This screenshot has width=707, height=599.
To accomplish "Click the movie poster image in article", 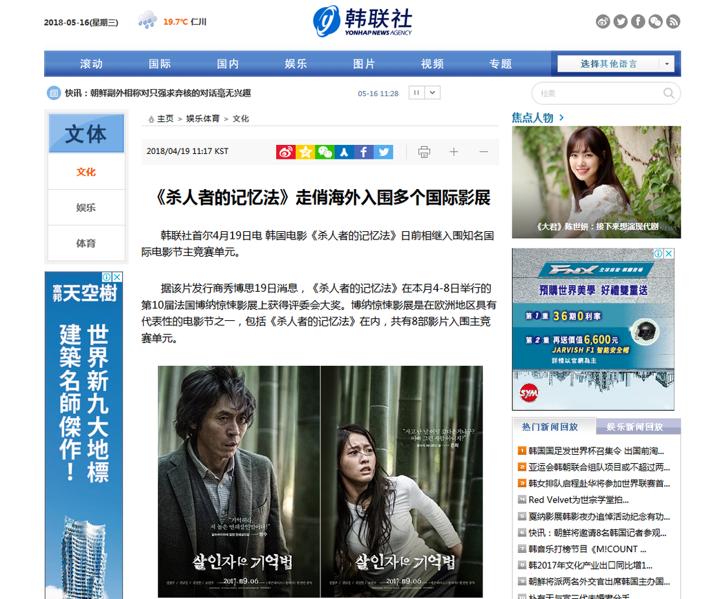I will point(320,482).
